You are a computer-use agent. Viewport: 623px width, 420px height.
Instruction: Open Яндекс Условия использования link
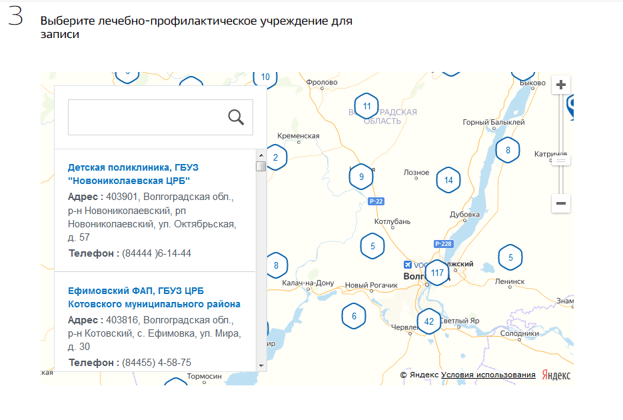pyautogui.click(x=488, y=375)
